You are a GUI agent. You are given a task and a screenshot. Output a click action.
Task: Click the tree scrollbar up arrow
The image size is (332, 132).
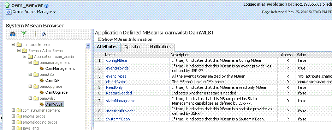coord(88,46)
